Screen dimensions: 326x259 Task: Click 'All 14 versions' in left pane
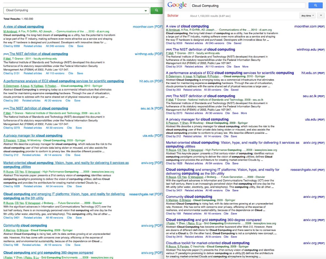tap(53, 155)
